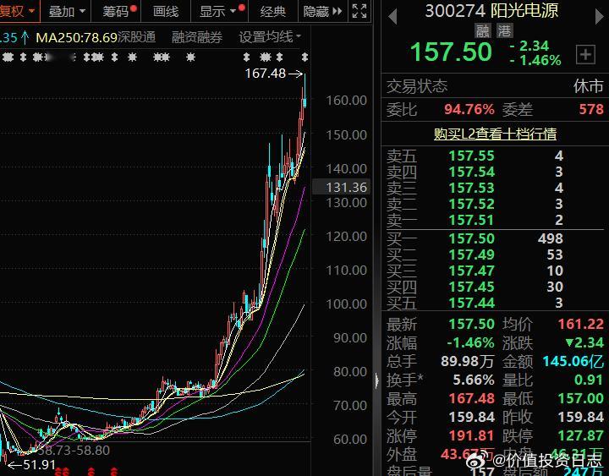Click 今开 value 159.84

(x=471, y=417)
